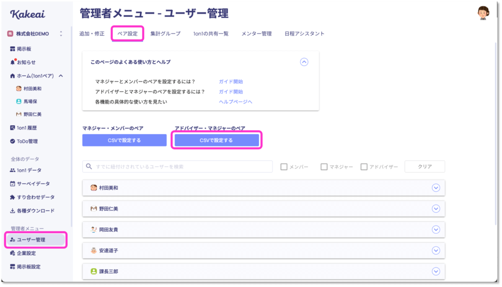Viewport: 502px width, 287px height.
Task: Open ToDo管理 checkmark icon
Action: pyautogui.click(x=12, y=141)
